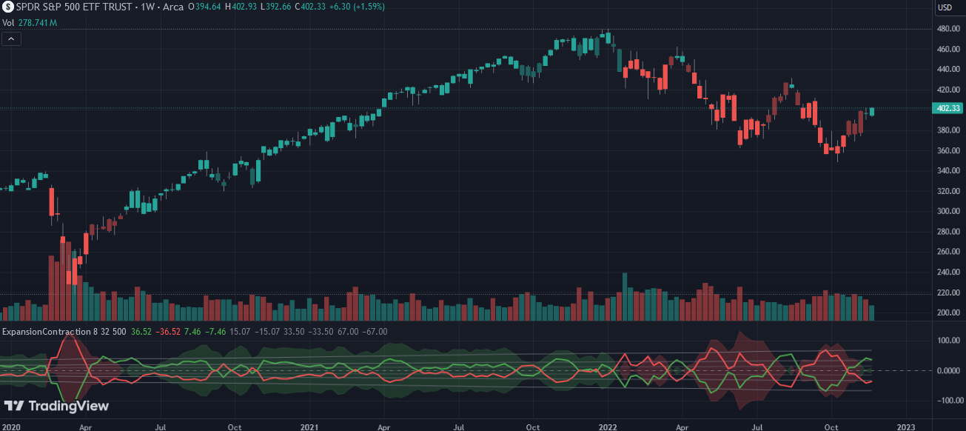Click the indicator value 33.50
The image size is (966, 431).
coord(295,332)
